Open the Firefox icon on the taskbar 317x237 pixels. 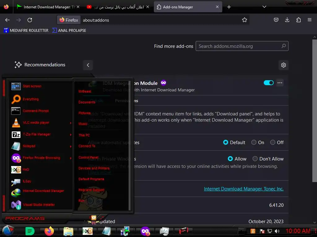[49, 231]
